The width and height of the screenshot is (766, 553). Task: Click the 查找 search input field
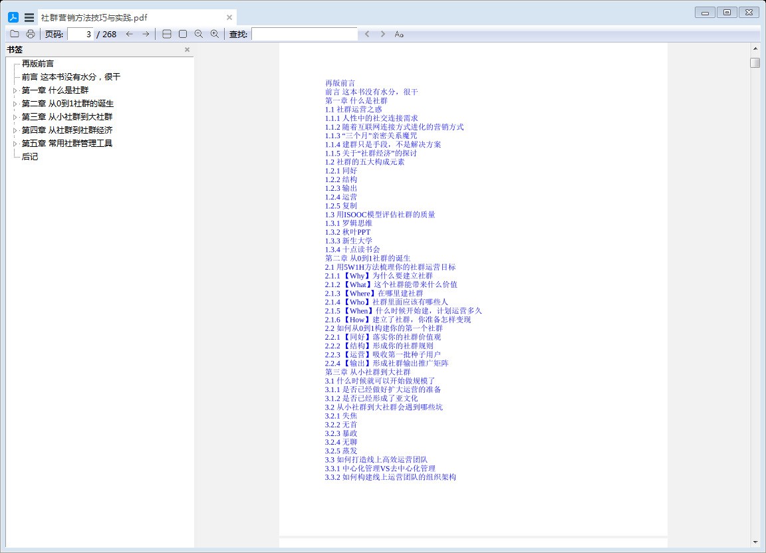point(305,34)
